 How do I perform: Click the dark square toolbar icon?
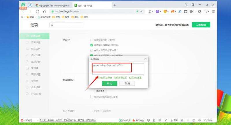click(186, 12)
